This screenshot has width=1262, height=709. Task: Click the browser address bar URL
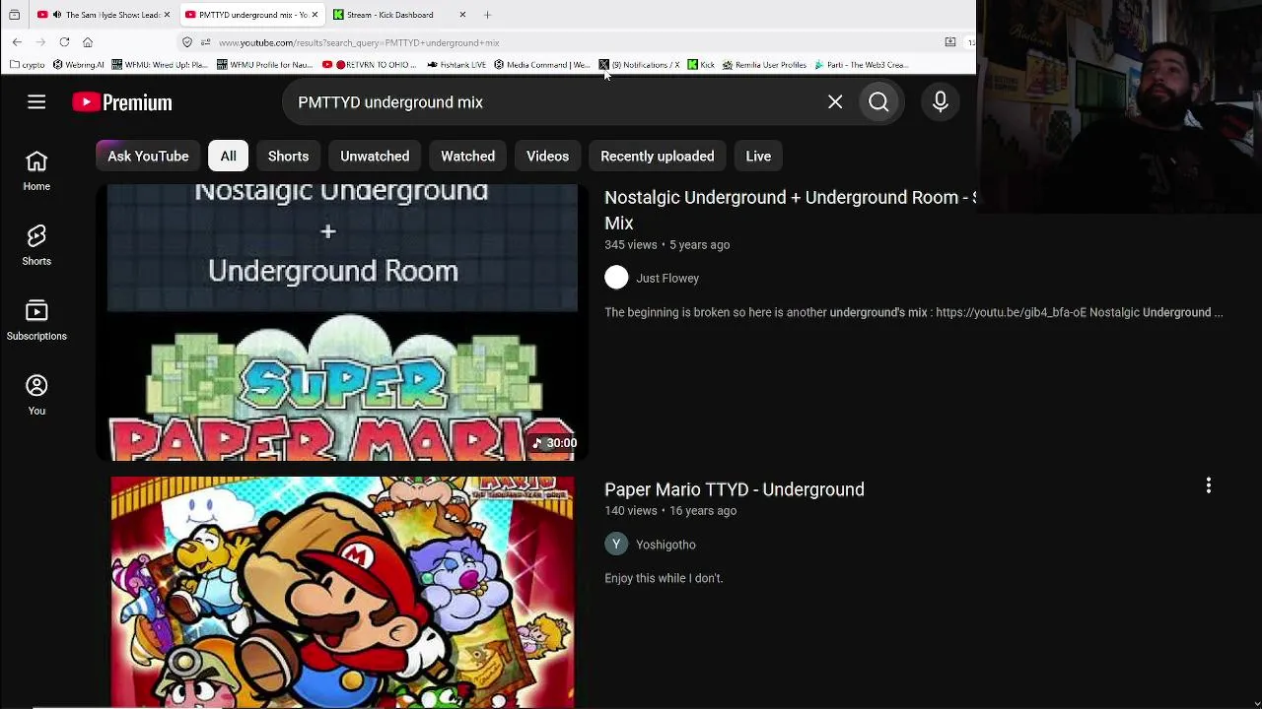(359, 42)
